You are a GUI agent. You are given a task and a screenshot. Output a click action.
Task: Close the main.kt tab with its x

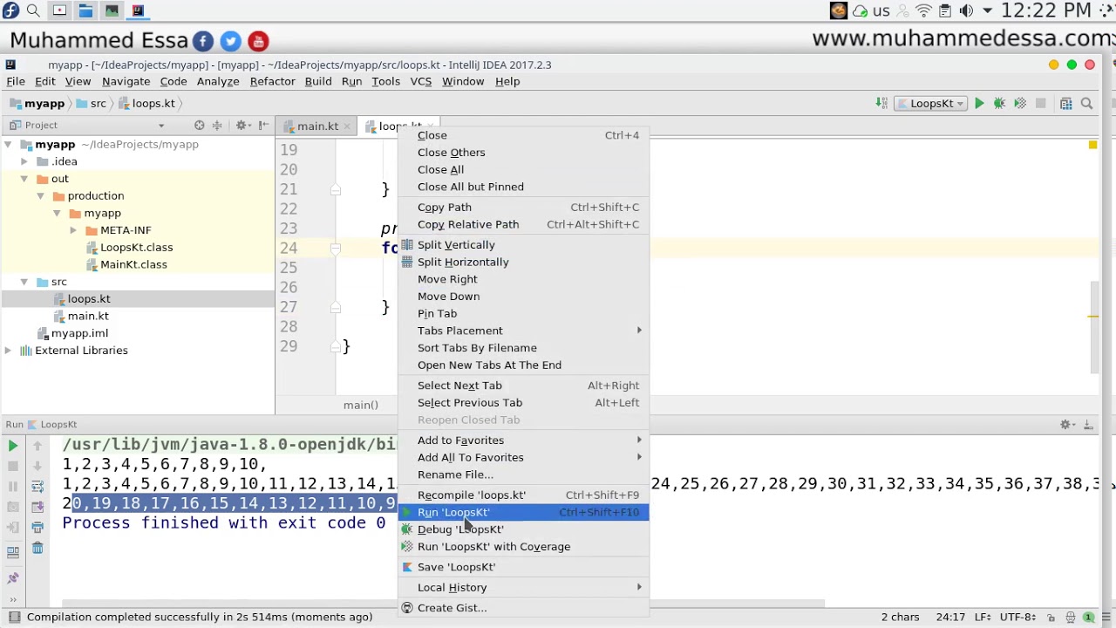(x=346, y=126)
